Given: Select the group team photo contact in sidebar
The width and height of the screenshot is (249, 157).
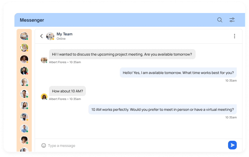Looking at the screenshot, I should tap(24, 36).
